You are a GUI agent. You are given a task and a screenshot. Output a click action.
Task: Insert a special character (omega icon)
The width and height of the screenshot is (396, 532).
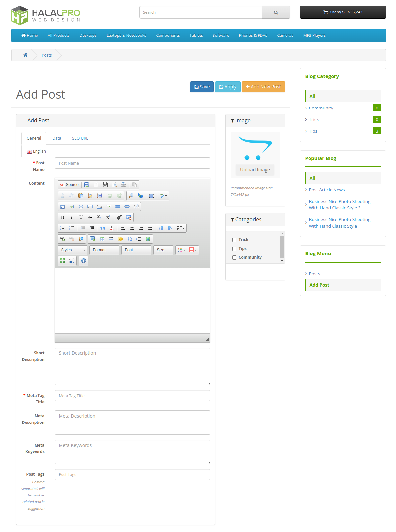[130, 239]
